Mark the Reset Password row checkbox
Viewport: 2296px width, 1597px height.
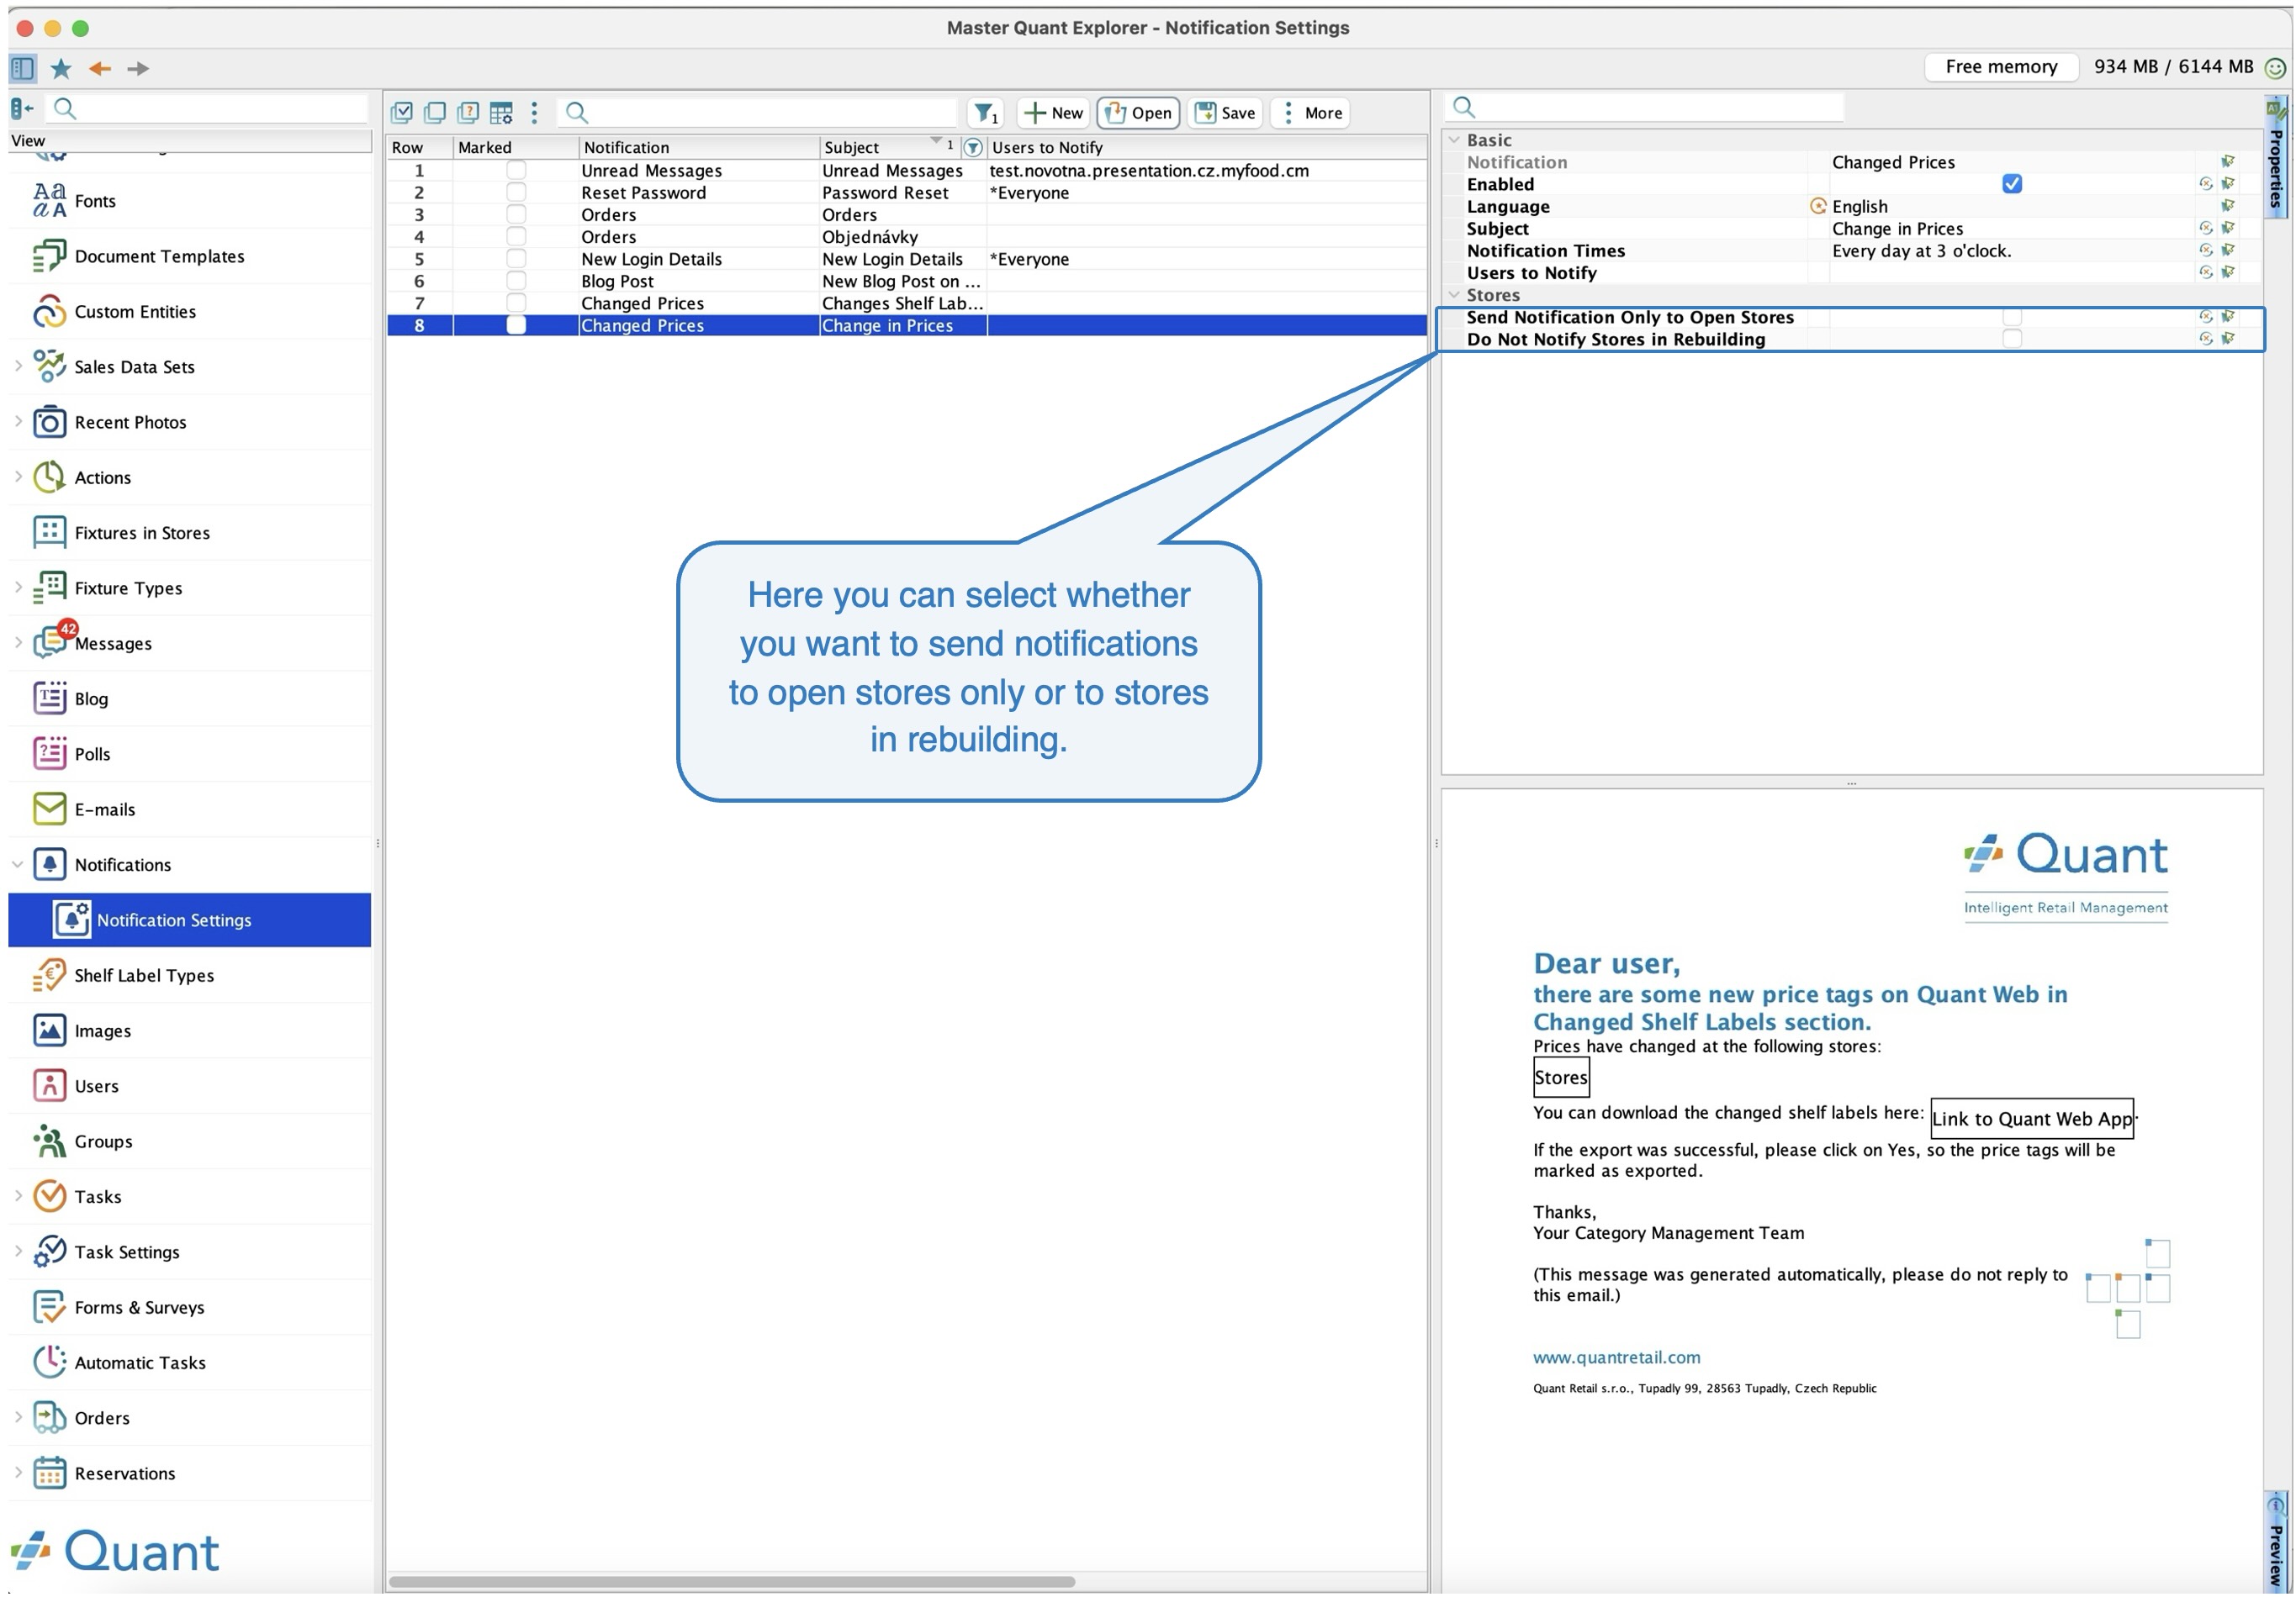(x=516, y=192)
